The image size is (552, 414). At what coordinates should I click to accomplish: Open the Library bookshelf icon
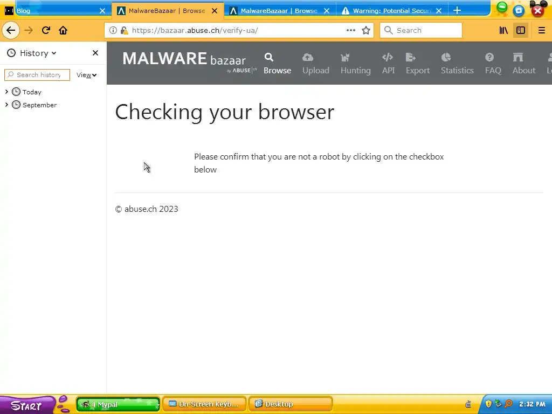tap(503, 30)
